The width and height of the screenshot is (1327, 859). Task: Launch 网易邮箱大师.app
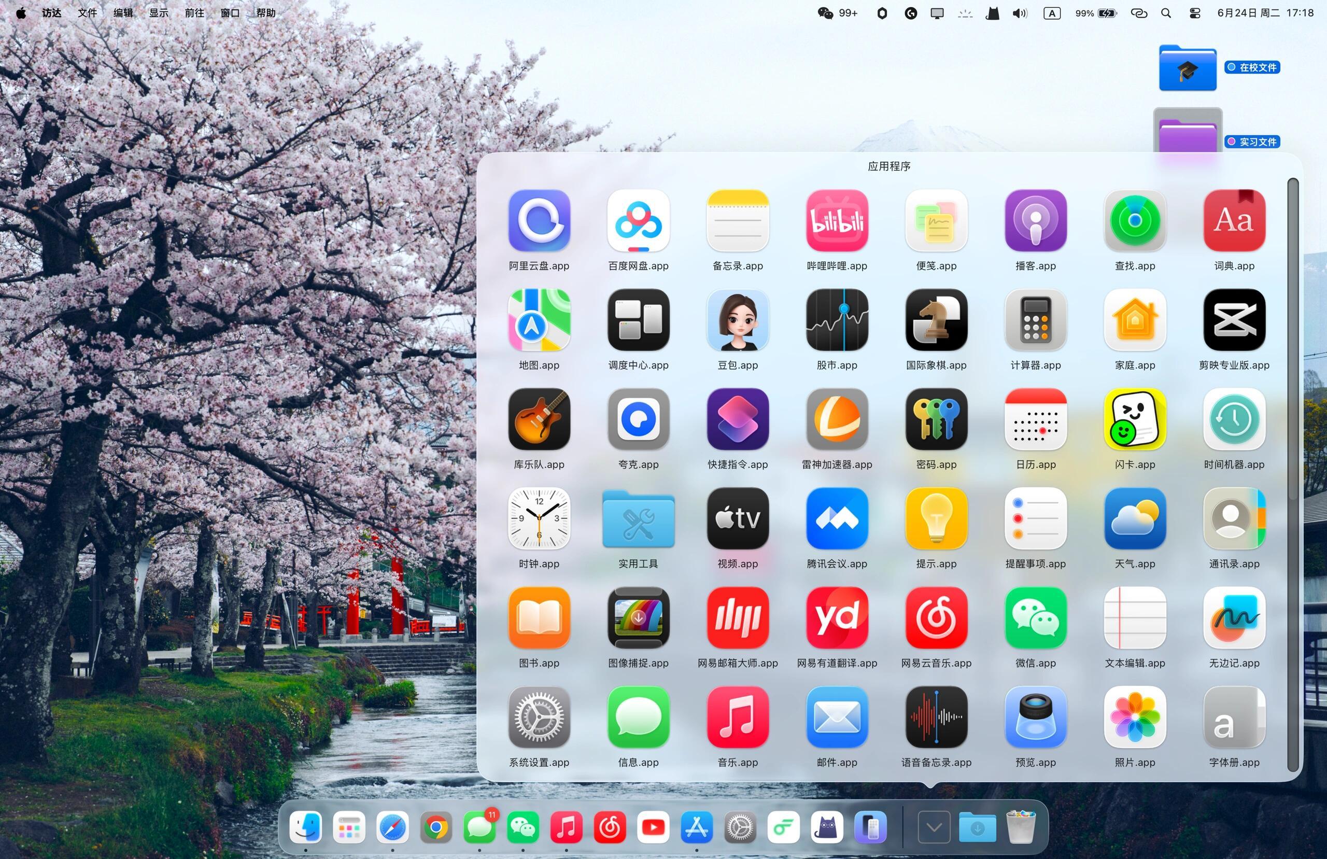point(737,618)
